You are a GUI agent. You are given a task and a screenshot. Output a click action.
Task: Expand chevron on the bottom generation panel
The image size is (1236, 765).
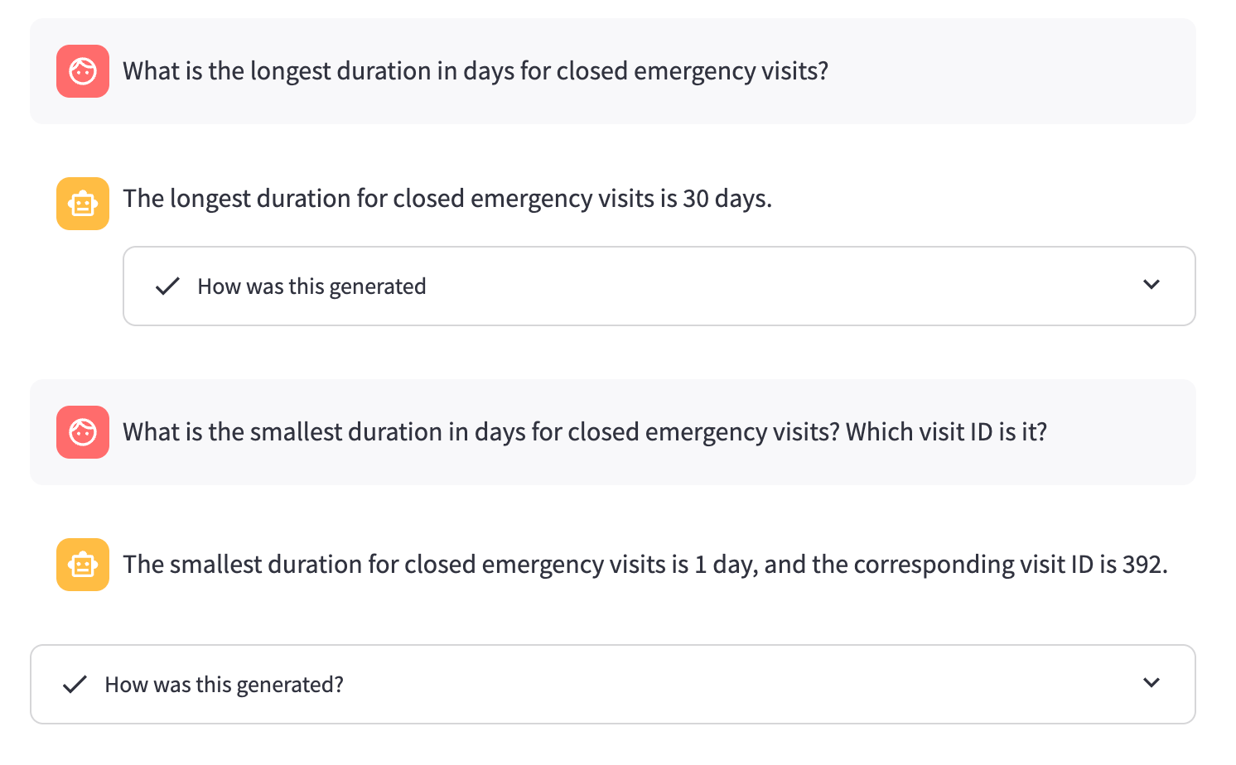(x=1151, y=683)
